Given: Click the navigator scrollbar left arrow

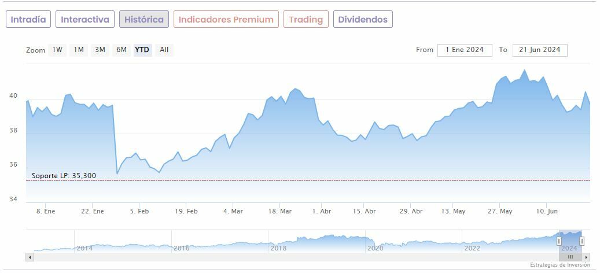Looking at the screenshot, I should click(30, 257).
